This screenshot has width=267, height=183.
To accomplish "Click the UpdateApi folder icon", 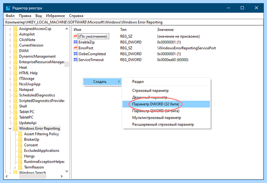I will pos(15,123).
